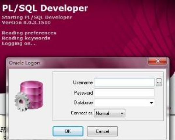Dismiss the dialog with Cancel button
The image size is (175, 140).
pos(102,131)
